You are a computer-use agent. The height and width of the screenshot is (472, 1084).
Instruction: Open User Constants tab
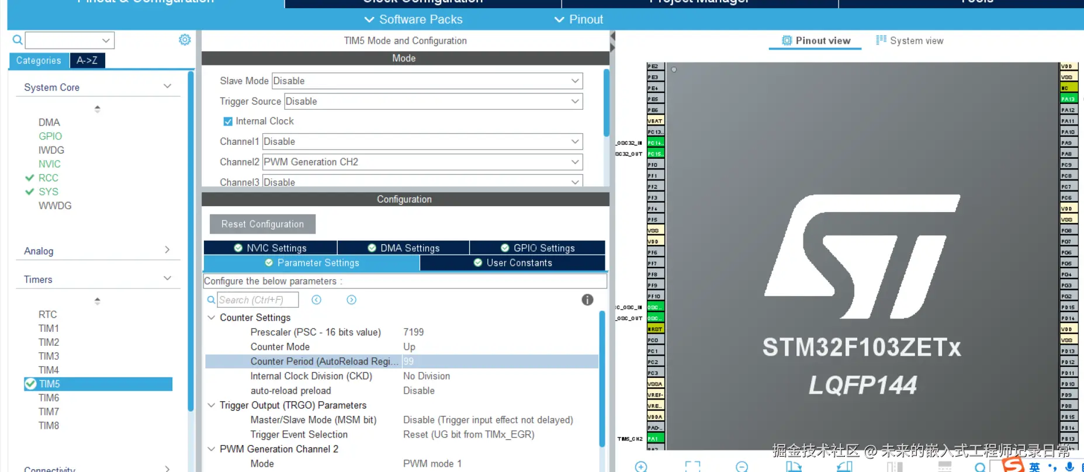(512, 263)
